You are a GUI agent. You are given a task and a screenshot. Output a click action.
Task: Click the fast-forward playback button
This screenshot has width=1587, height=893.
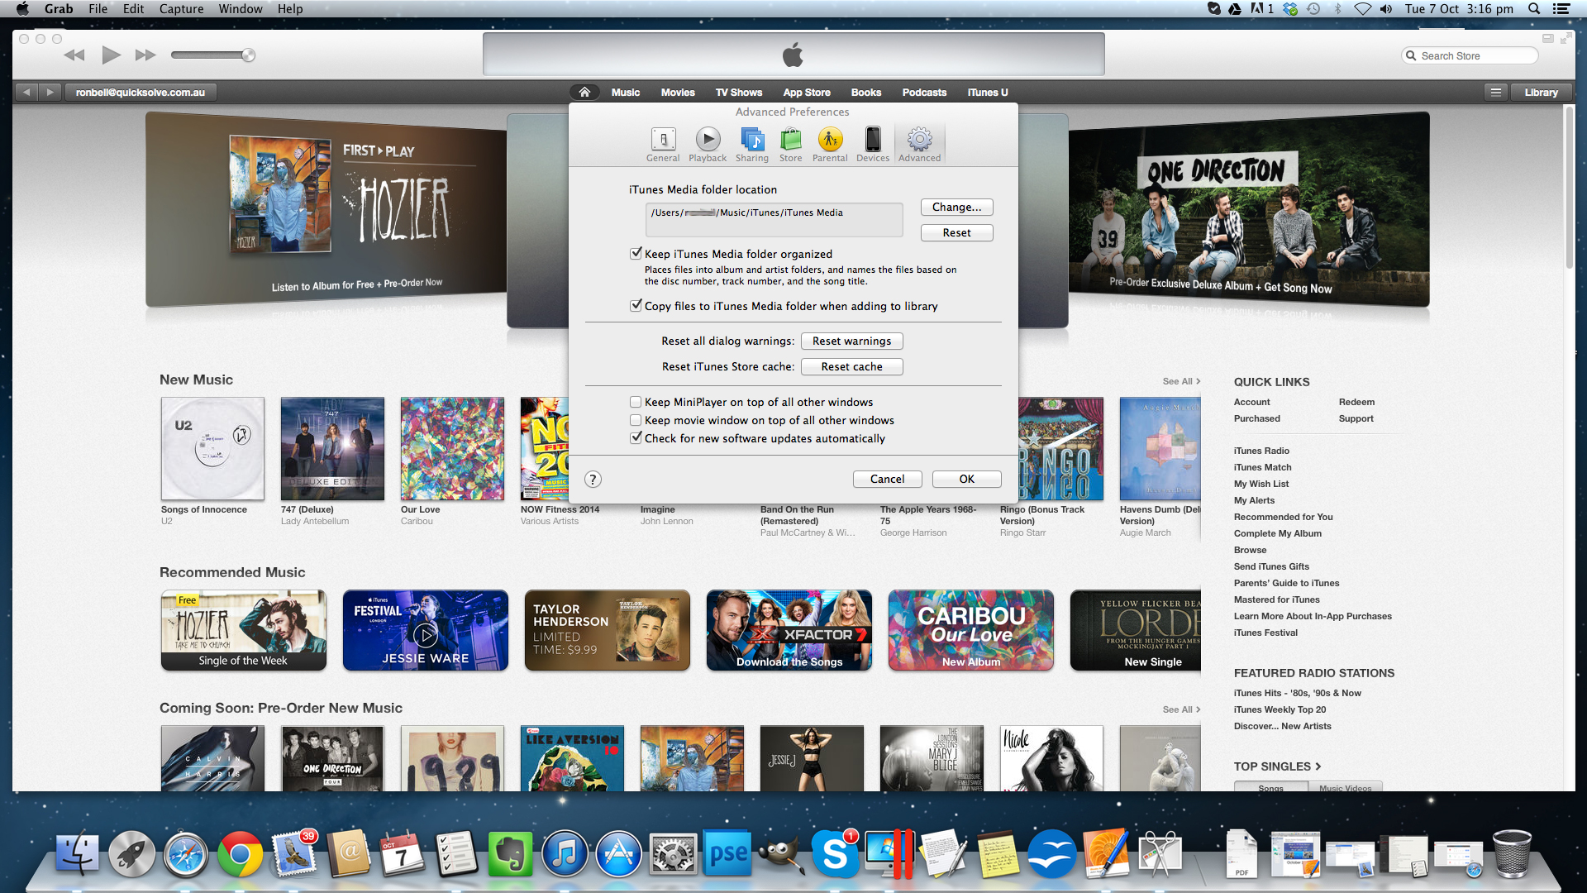pos(145,55)
